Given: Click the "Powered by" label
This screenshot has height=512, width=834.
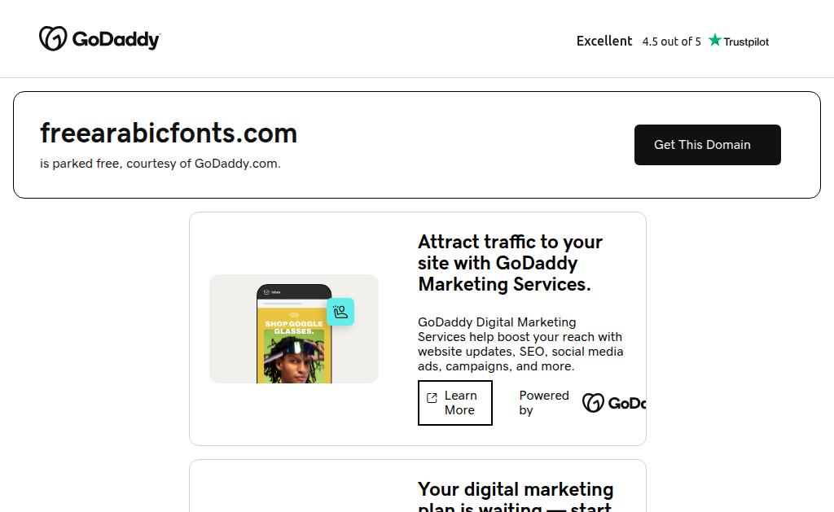Looking at the screenshot, I should (543, 403).
